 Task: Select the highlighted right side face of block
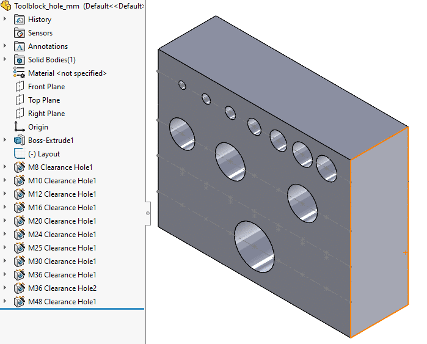pos(379,232)
